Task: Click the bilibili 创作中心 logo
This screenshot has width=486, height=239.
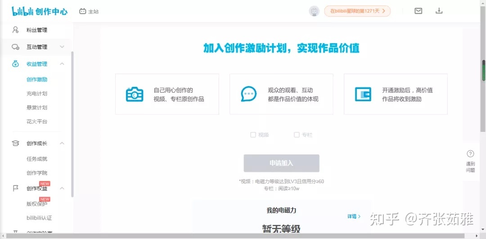Action: click(x=40, y=11)
